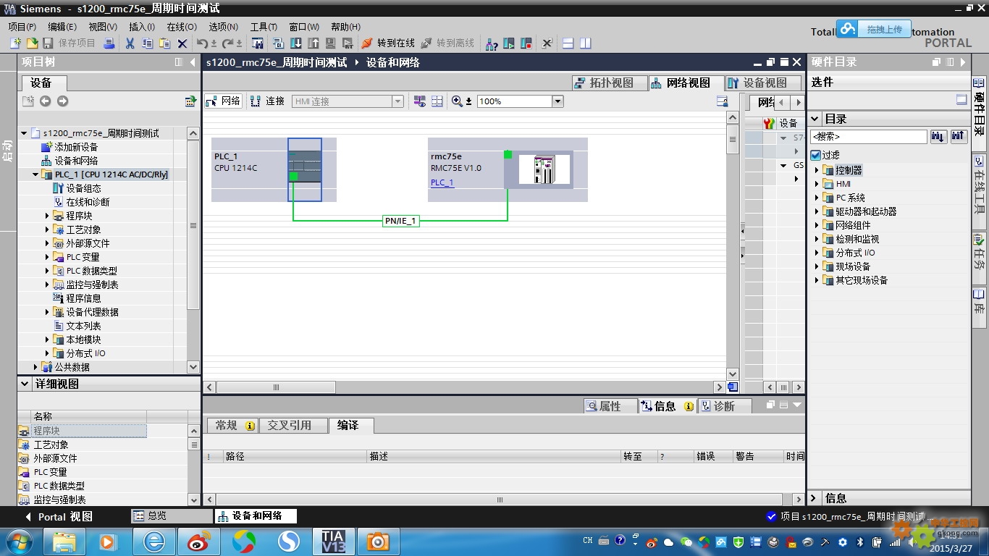Click the Upload from device icon
The width and height of the screenshot is (989, 556).
click(x=313, y=43)
